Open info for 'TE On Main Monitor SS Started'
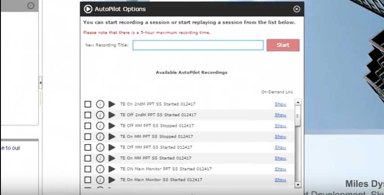Image resolution: width=384 pixels, height=195 pixels. [100, 180]
